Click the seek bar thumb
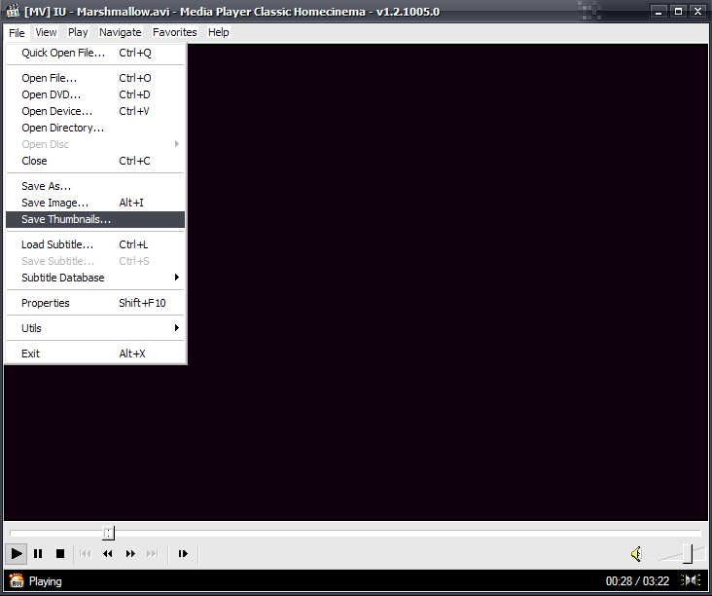The image size is (712, 596). [x=108, y=533]
